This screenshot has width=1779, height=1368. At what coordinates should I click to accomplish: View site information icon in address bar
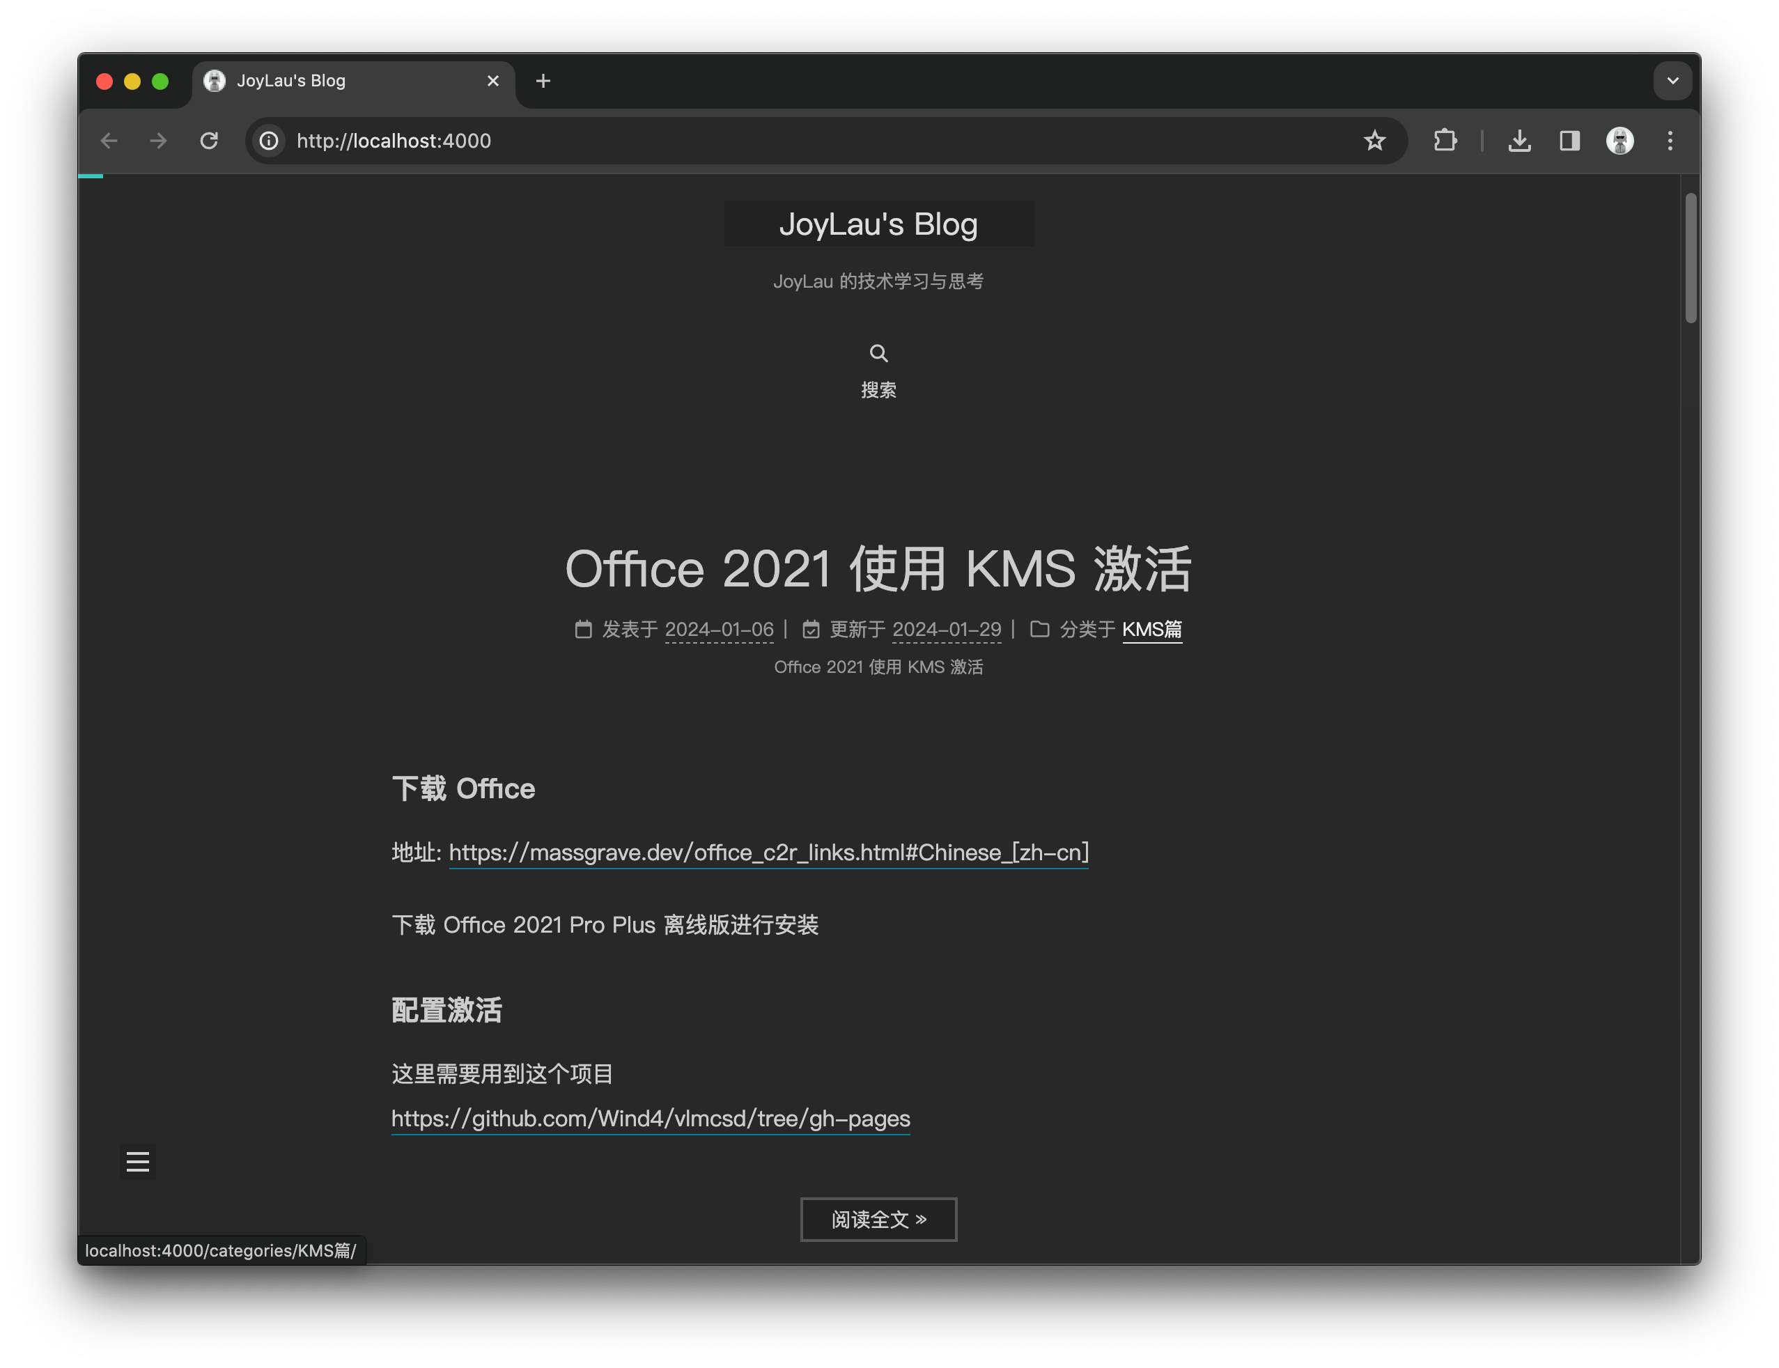[x=270, y=141]
